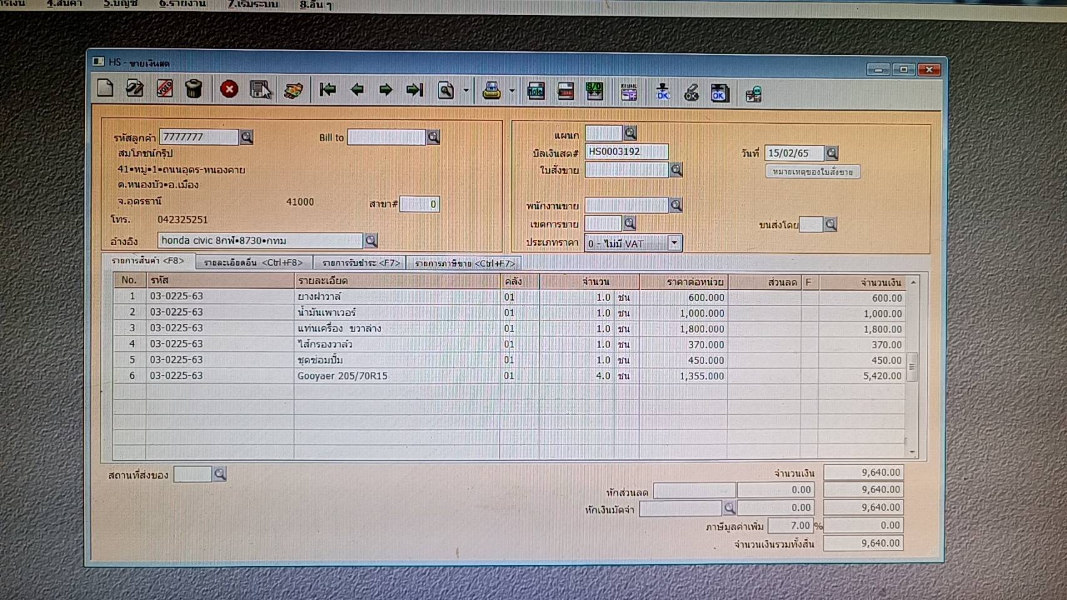Click the ใบสั่งขาย sales order lookup icon
1067x600 pixels.
(676, 169)
